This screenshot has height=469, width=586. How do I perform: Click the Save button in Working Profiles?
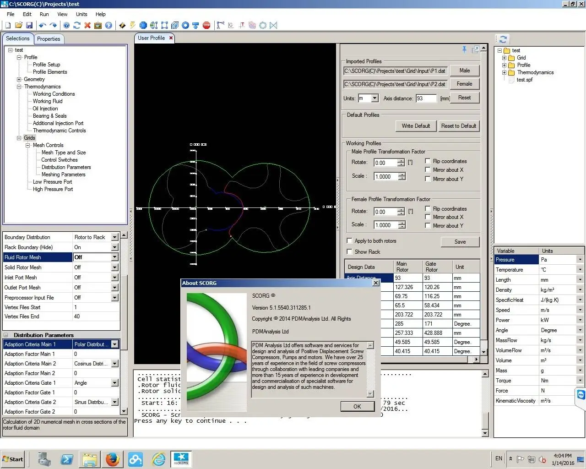click(x=460, y=242)
